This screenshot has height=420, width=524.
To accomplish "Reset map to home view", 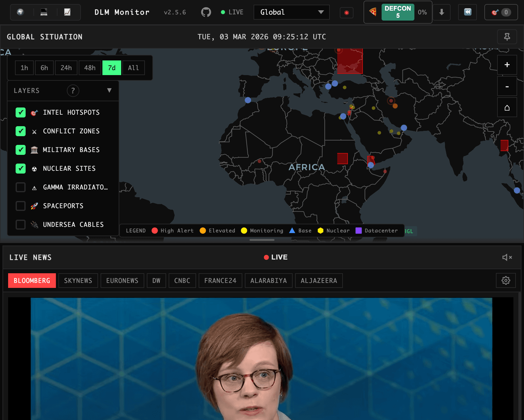I will [507, 108].
